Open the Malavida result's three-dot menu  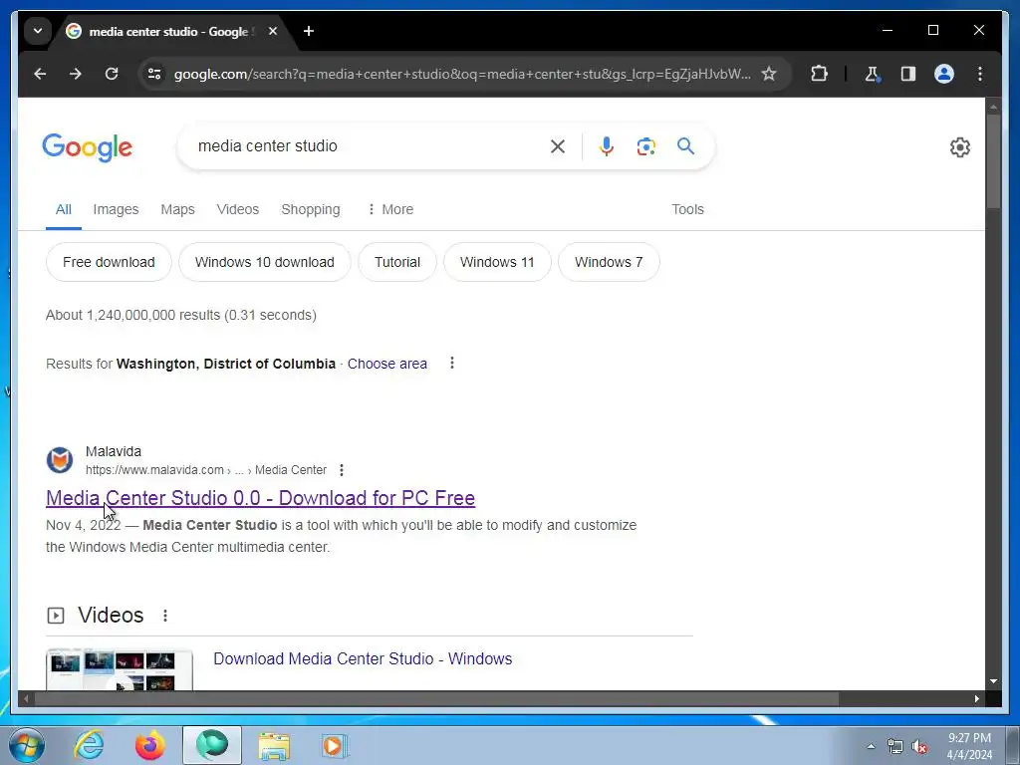pos(342,470)
